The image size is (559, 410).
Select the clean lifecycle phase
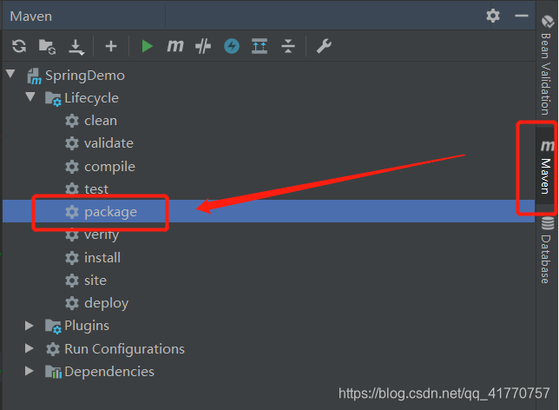point(100,121)
